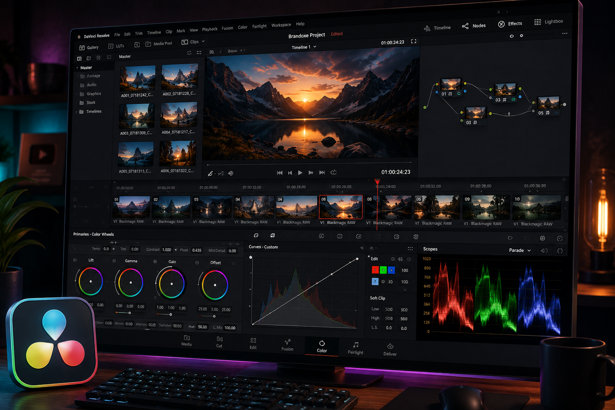
Task: Click the Play button under the viewer
Action: (x=300, y=173)
